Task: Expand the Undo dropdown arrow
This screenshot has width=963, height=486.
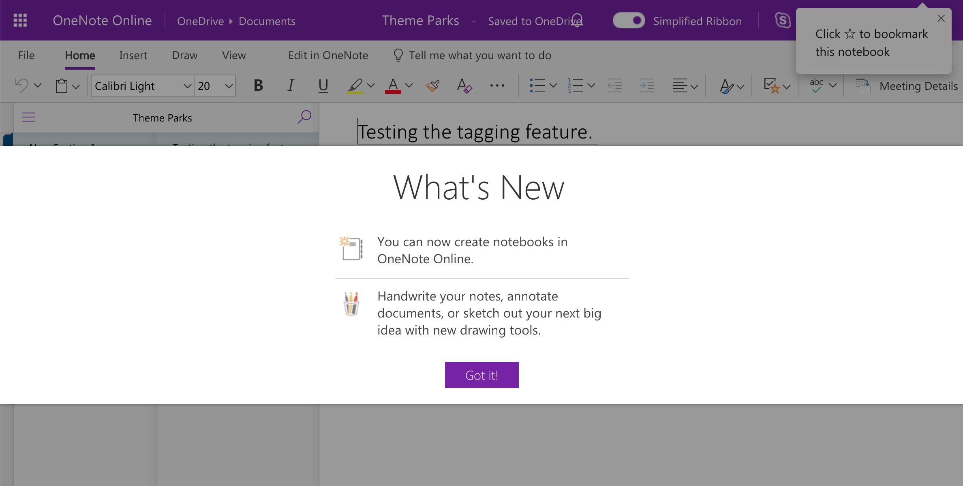Action: [x=38, y=86]
